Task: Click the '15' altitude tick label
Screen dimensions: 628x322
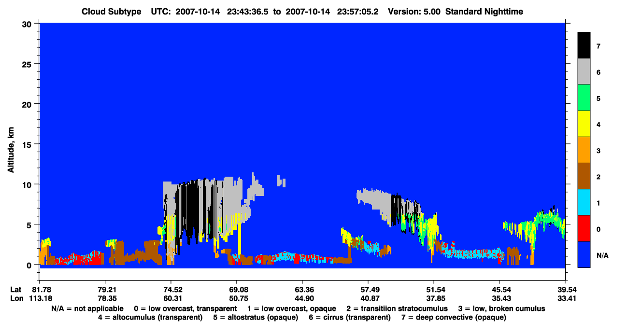Action: coord(28,144)
